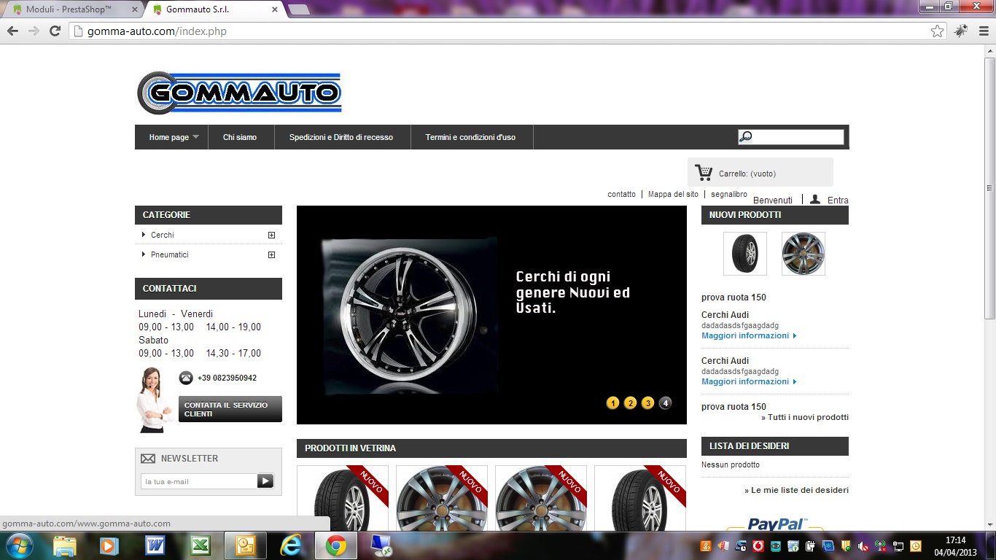Launch Windows Media Player from the taskbar

coord(109,545)
